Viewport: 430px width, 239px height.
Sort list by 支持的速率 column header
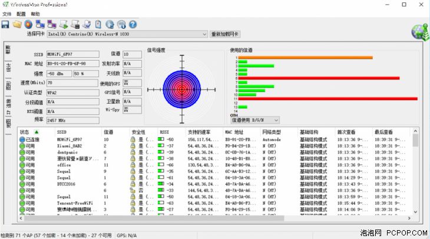coord(204,132)
